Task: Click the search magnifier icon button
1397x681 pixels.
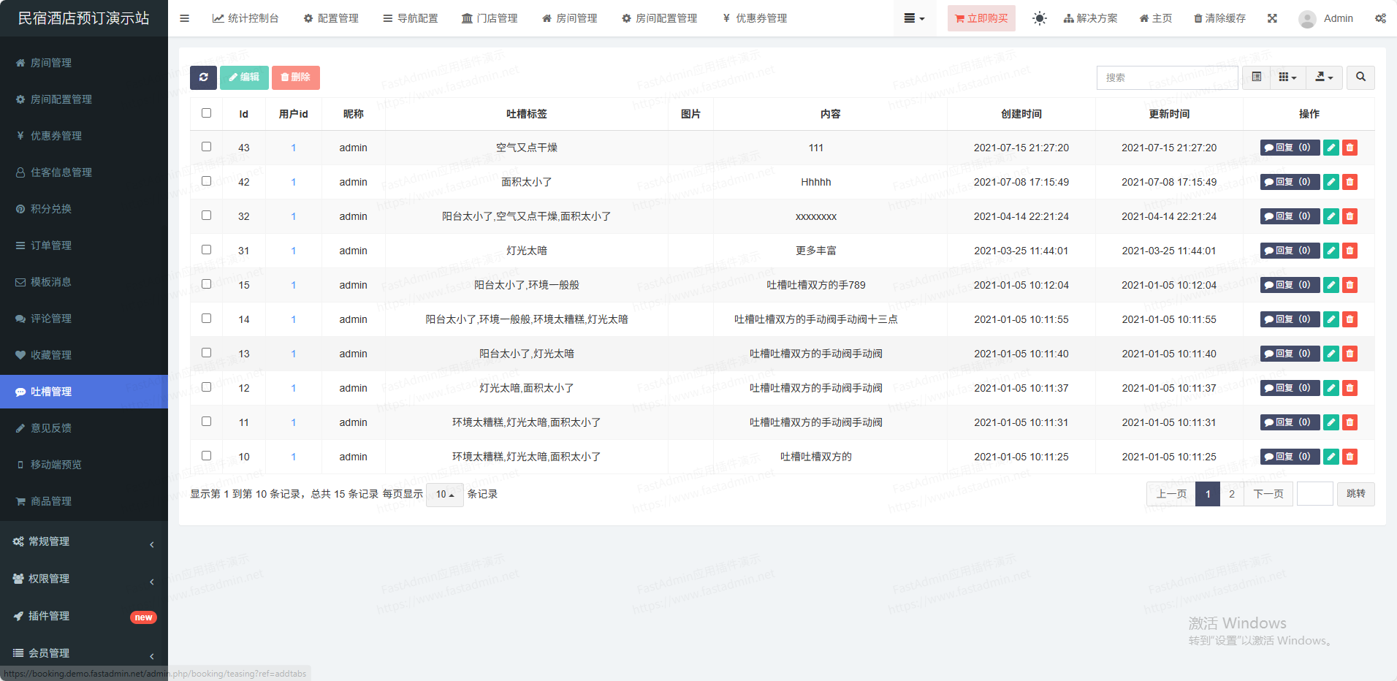Action: (x=1360, y=77)
